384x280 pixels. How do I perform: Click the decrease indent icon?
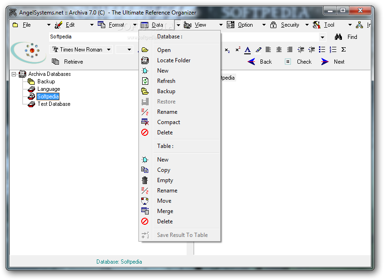click(x=311, y=50)
